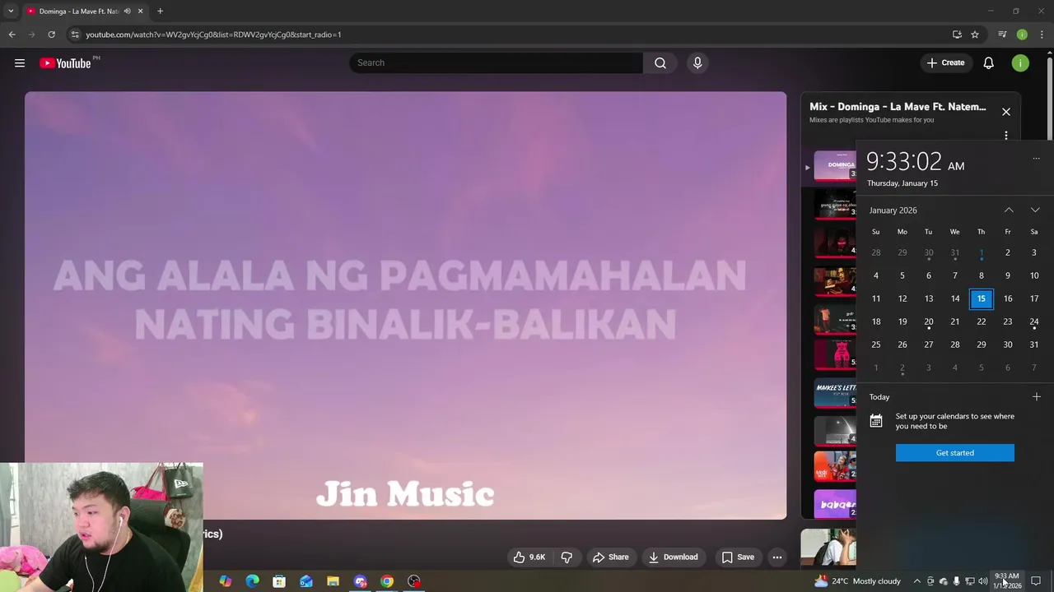Open the YouTube account avatar menu
This screenshot has height=592, width=1054.
click(x=1020, y=63)
